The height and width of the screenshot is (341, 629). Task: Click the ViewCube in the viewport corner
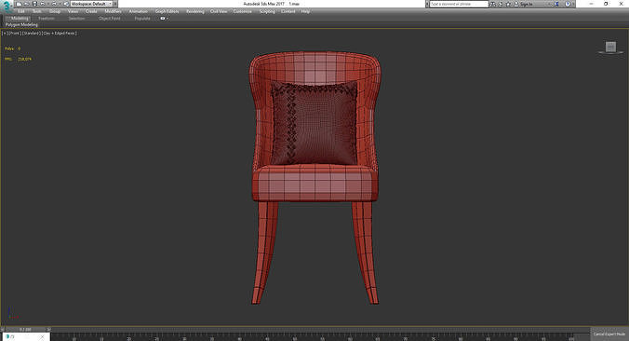(610, 48)
